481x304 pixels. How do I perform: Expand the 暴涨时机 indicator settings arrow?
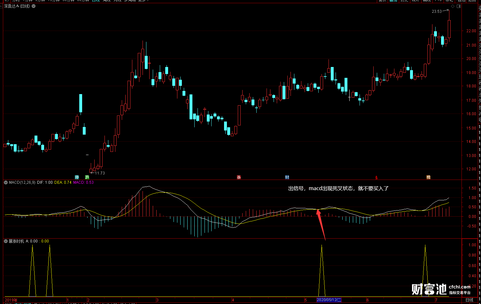pos(6,241)
